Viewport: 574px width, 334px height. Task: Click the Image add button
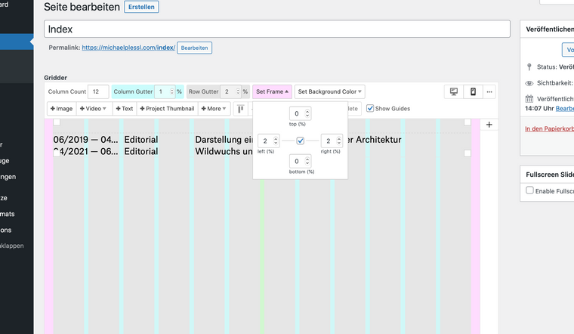point(62,109)
